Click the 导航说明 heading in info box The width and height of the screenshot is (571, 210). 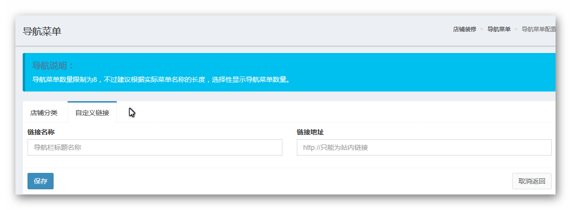[53, 66]
